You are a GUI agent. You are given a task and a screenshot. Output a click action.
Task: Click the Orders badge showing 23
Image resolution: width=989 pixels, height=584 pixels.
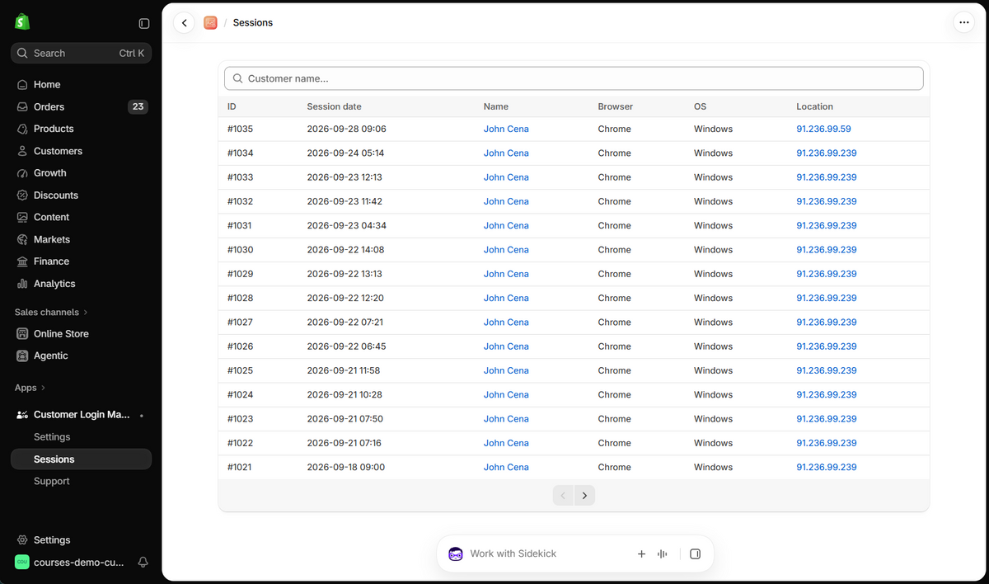click(138, 106)
